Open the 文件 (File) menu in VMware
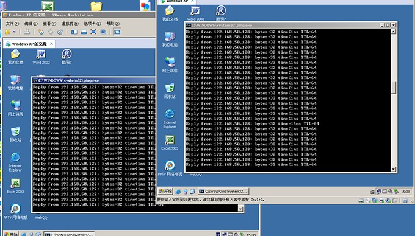Viewport: 415px width, 236px height. click(x=12, y=24)
